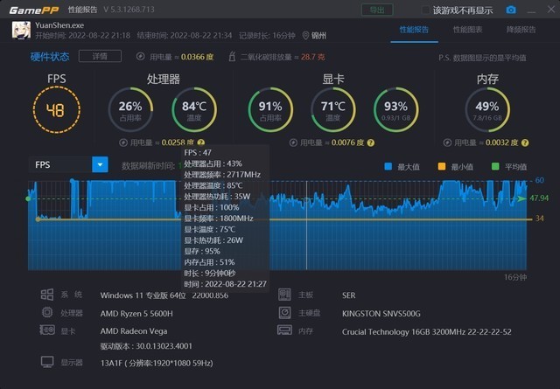560x389 pixels.
Task: Click the FPS 48 dashed gauge
Action: coord(56,110)
